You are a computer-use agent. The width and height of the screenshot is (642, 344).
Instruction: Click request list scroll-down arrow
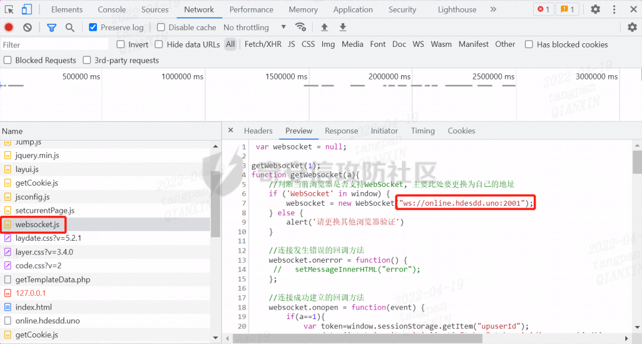pos(216,338)
